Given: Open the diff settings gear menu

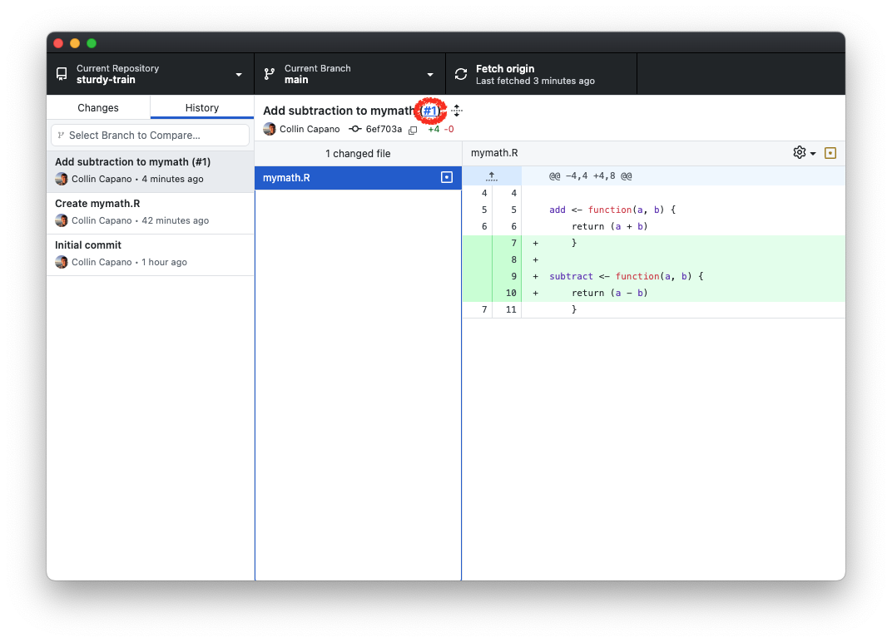Looking at the screenshot, I should (x=805, y=153).
